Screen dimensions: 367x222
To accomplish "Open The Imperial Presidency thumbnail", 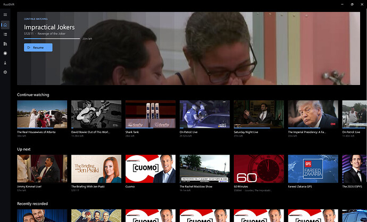I will coord(313,114).
